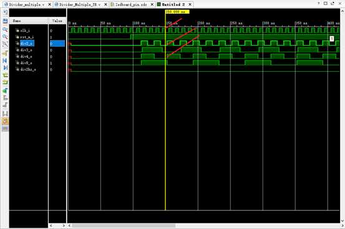The width and height of the screenshot is (345, 229).
Task: Click the value 1 of div8_o
Action: coord(51,63)
